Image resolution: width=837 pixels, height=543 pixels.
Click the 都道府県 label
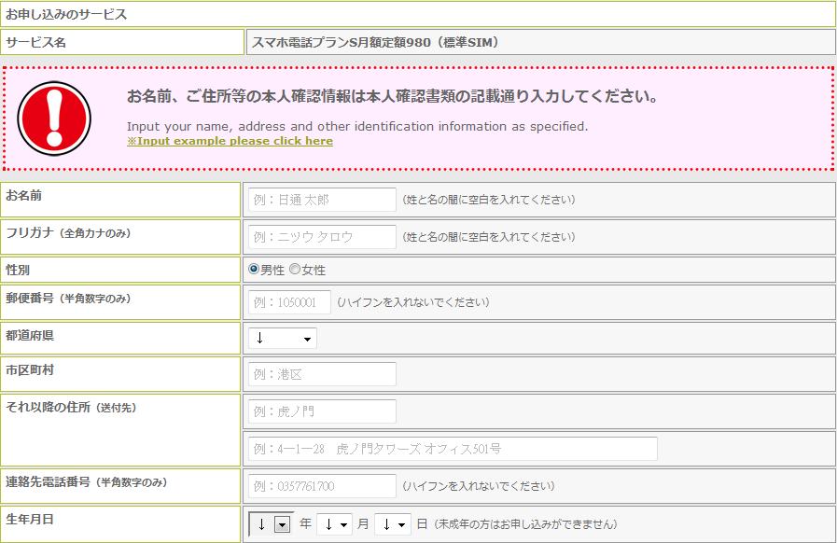tap(30, 335)
